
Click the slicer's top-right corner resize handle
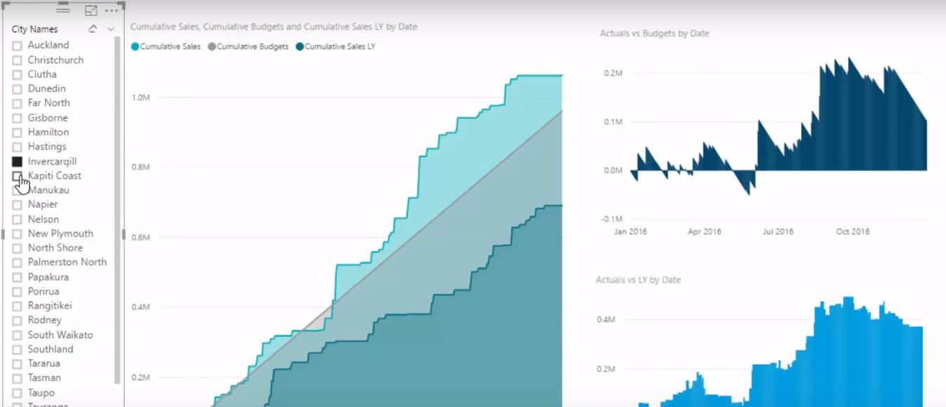122,4
